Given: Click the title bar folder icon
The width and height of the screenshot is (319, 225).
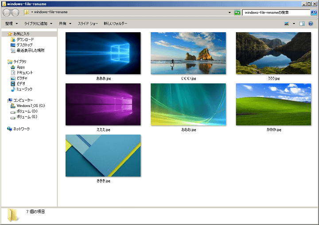Looking at the screenshot, I should [4, 4].
